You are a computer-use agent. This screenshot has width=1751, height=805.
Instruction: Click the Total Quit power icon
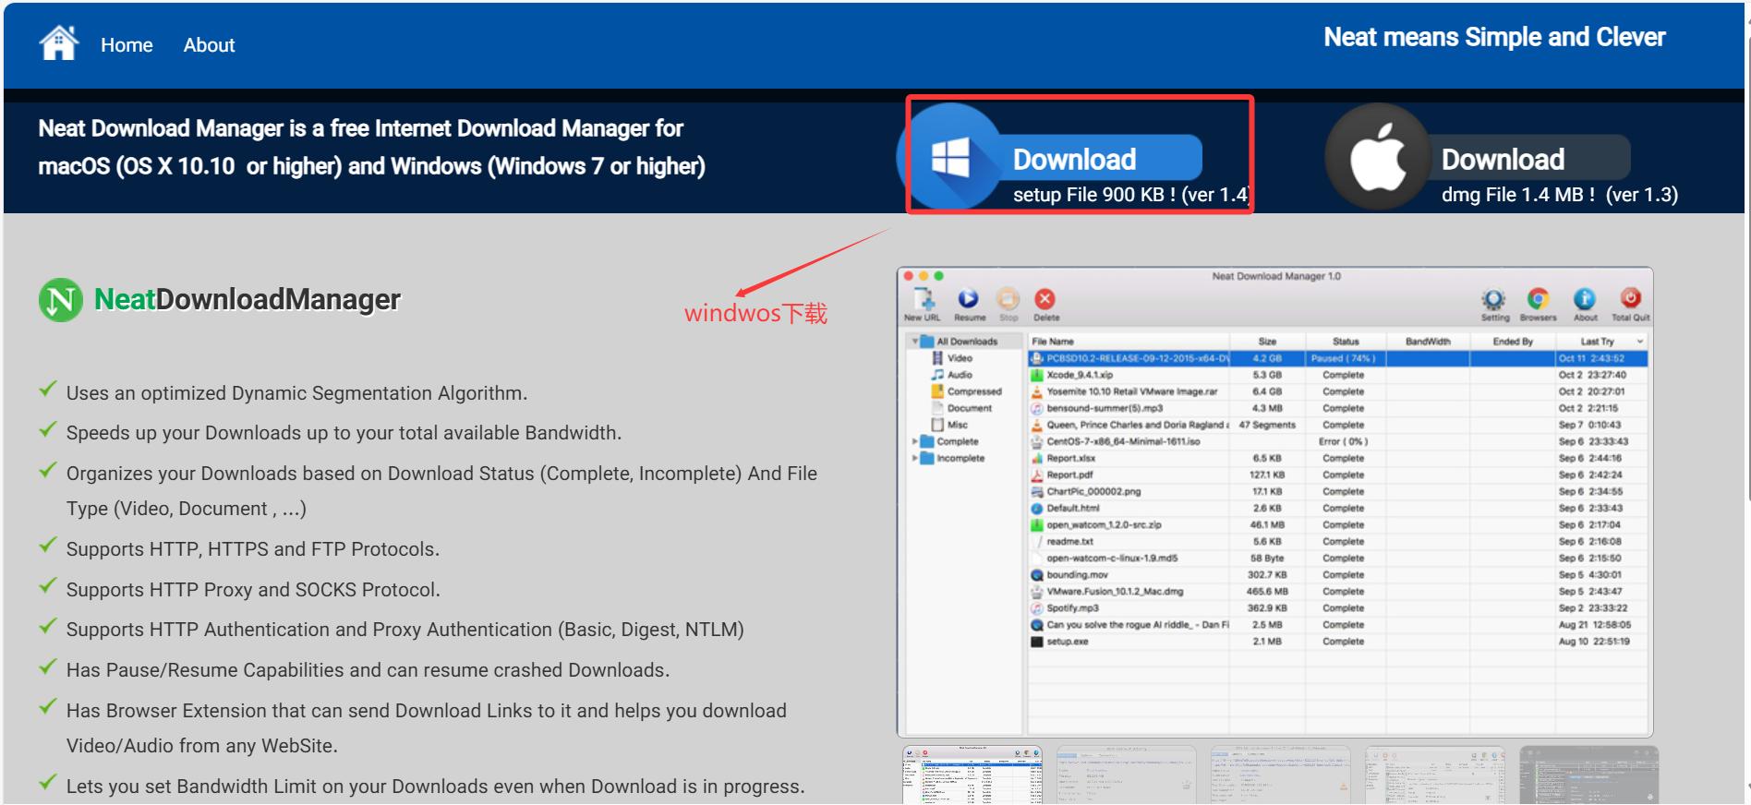(x=1631, y=298)
